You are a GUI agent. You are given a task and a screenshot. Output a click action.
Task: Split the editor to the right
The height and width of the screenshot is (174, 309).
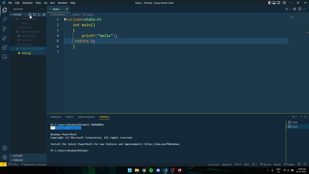coord(299,9)
